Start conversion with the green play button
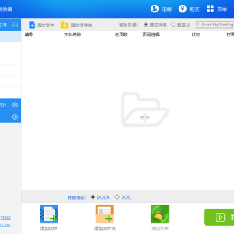234x234 pixels. point(219,217)
